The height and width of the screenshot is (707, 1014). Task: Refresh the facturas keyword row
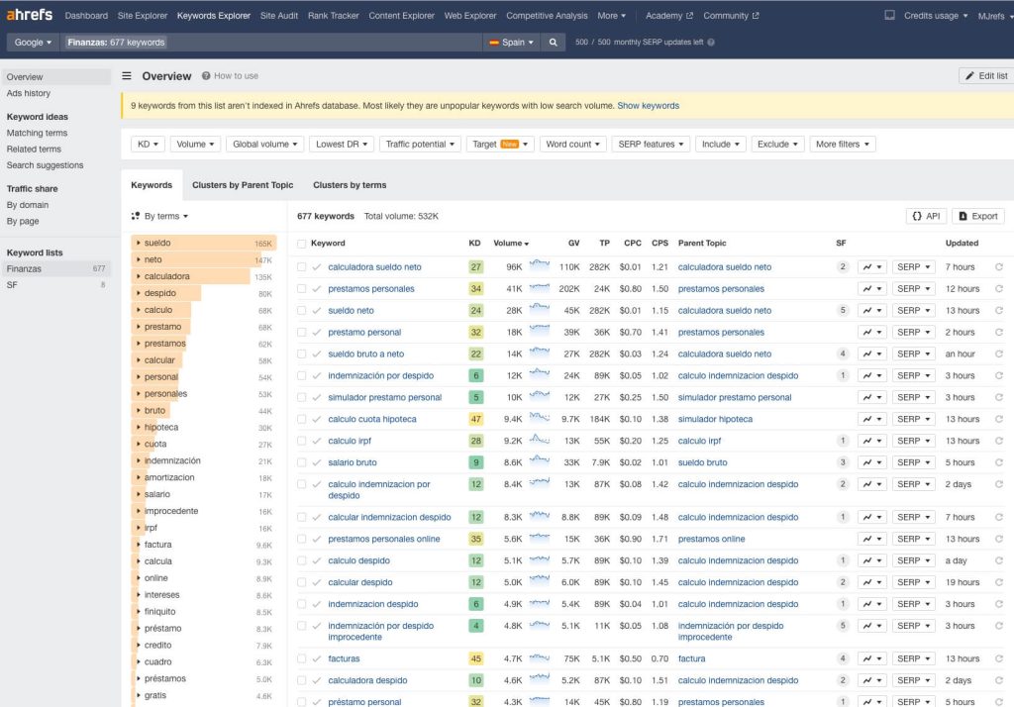pos(998,659)
